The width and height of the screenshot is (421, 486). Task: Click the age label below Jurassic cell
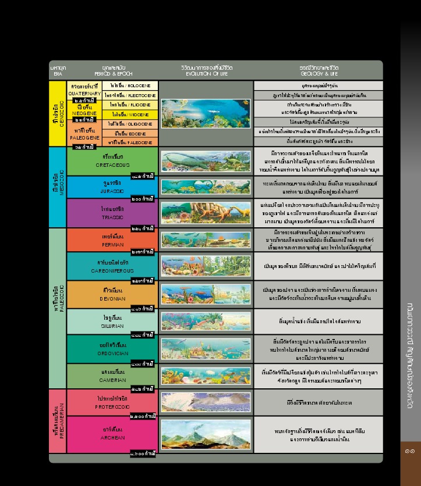tap(143, 199)
